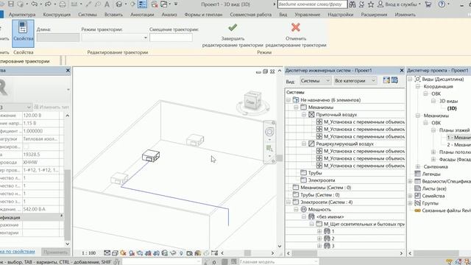Screen dimensions: 471x265
Task: Expand the Группы node in Project Browser
Action: click(x=410, y=203)
